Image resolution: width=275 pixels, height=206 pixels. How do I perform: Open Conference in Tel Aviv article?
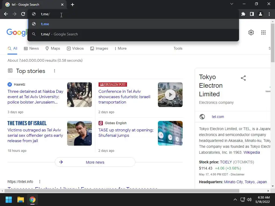124,97
